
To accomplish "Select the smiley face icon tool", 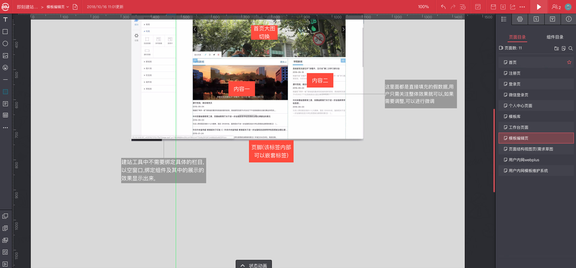I will pyautogui.click(x=5, y=68).
